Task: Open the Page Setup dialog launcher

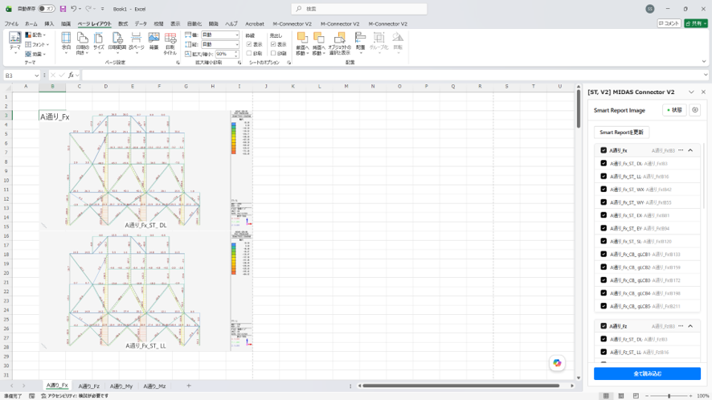Action: pos(178,63)
